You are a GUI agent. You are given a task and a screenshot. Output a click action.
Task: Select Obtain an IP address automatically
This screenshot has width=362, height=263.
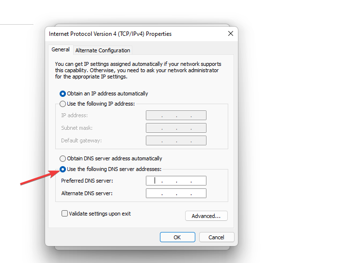tap(63, 93)
